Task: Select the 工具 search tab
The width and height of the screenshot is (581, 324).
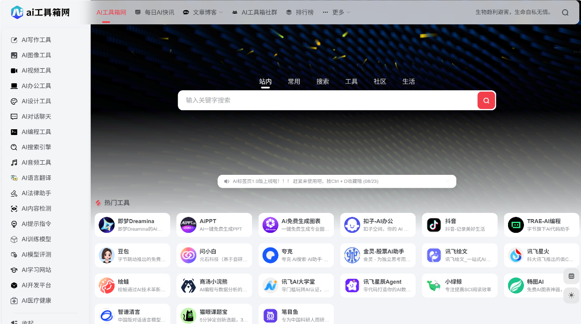Action: pyautogui.click(x=352, y=81)
